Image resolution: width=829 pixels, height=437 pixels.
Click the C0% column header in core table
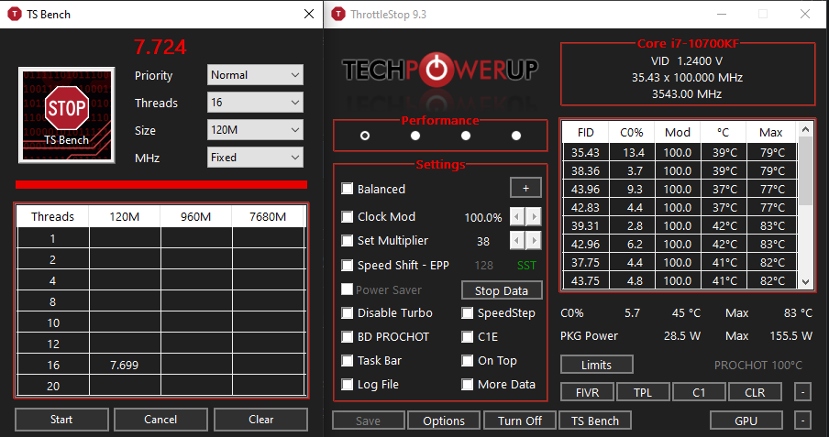[x=632, y=133]
